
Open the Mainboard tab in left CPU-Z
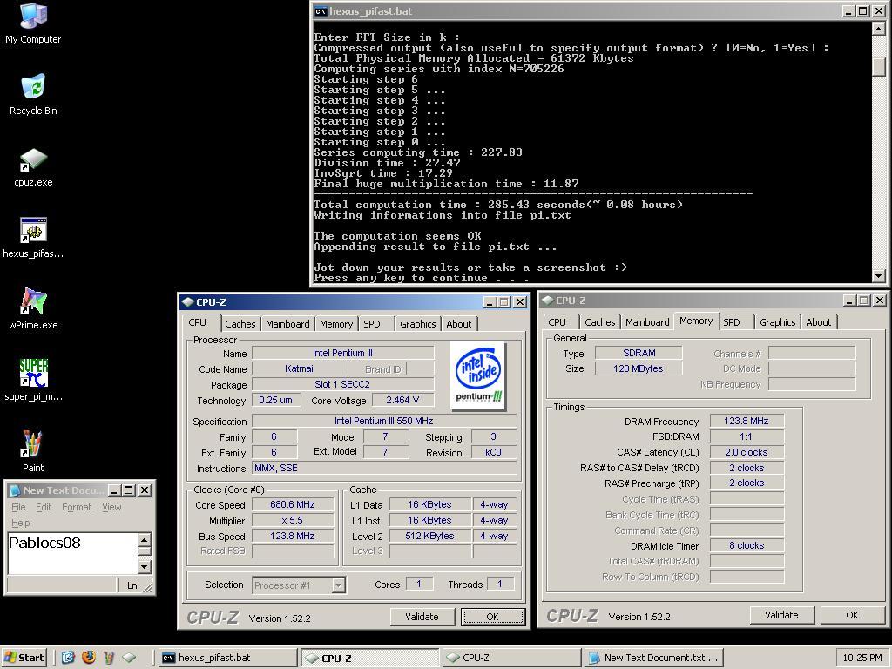287,324
